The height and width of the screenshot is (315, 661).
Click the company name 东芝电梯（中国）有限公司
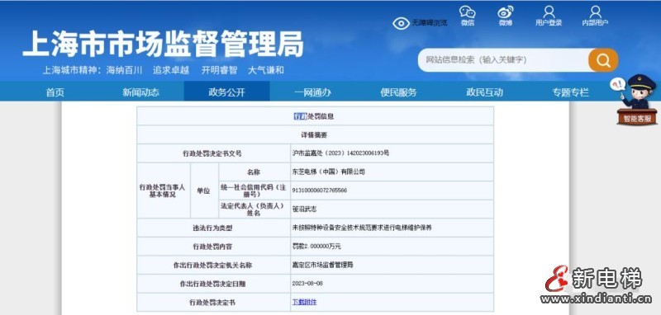pyautogui.click(x=328, y=172)
